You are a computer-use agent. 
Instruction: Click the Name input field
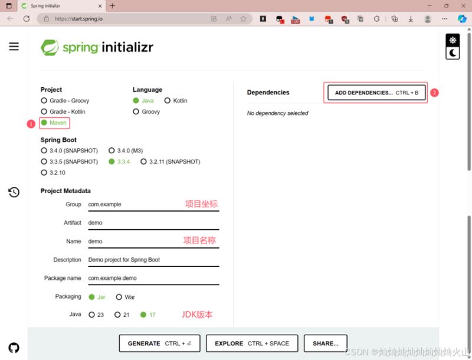click(153, 242)
